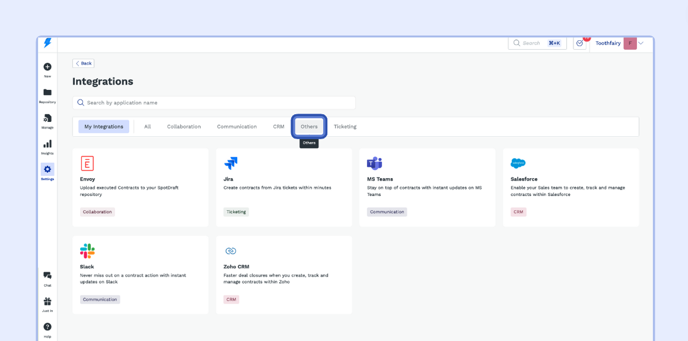Click the magnifier in top search box

(x=517, y=43)
